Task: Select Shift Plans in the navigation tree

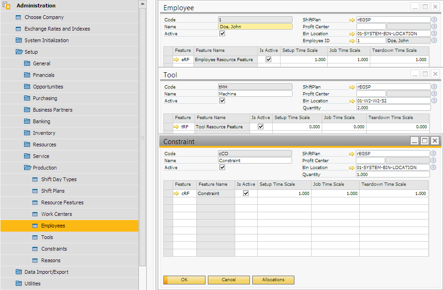Action: pyautogui.click(x=53, y=191)
